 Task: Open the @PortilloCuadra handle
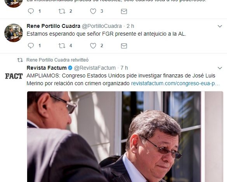(x=102, y=26)
